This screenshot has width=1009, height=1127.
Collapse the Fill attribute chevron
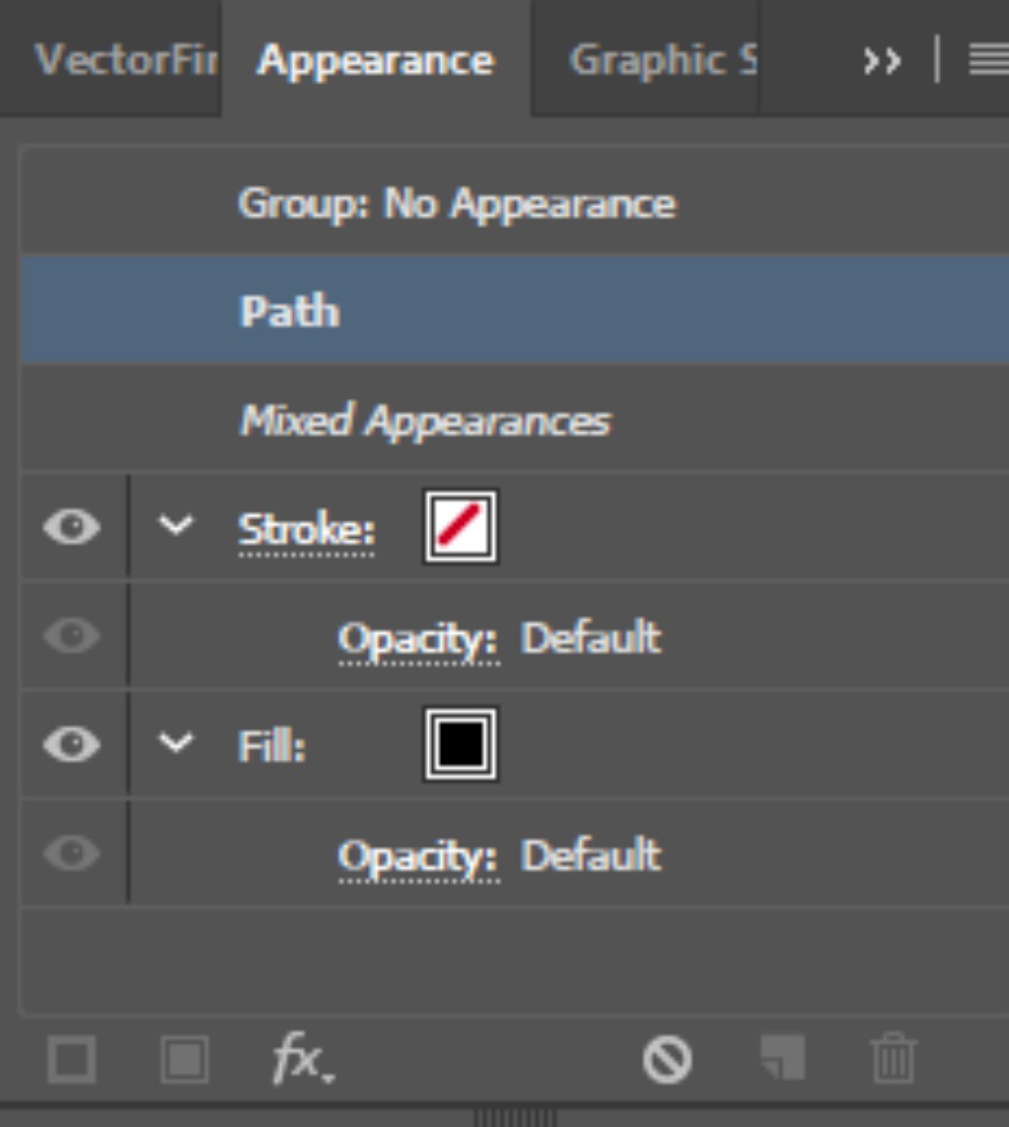175,743
